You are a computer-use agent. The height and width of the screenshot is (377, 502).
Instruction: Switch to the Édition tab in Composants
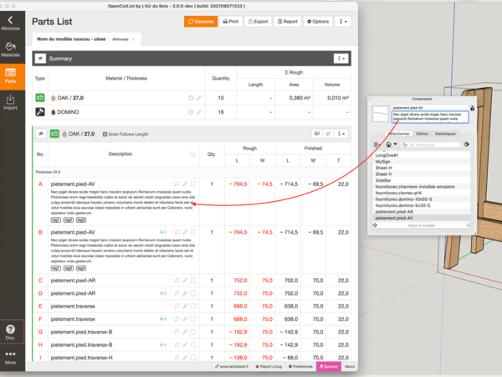point(423,133)
